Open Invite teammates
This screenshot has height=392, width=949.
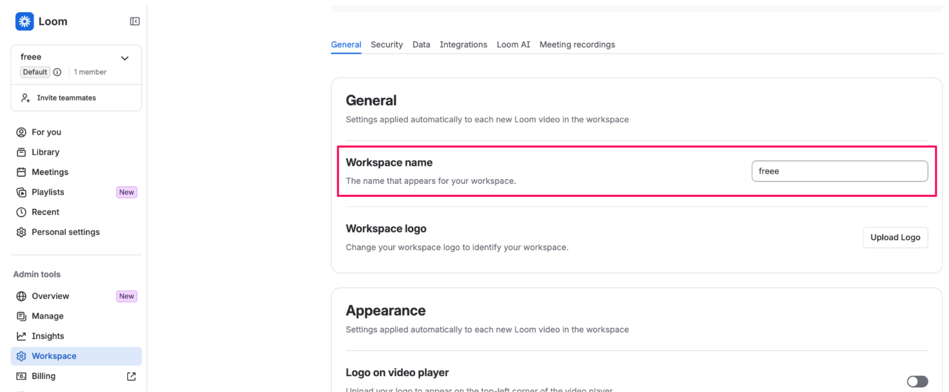tap(76, 98)
